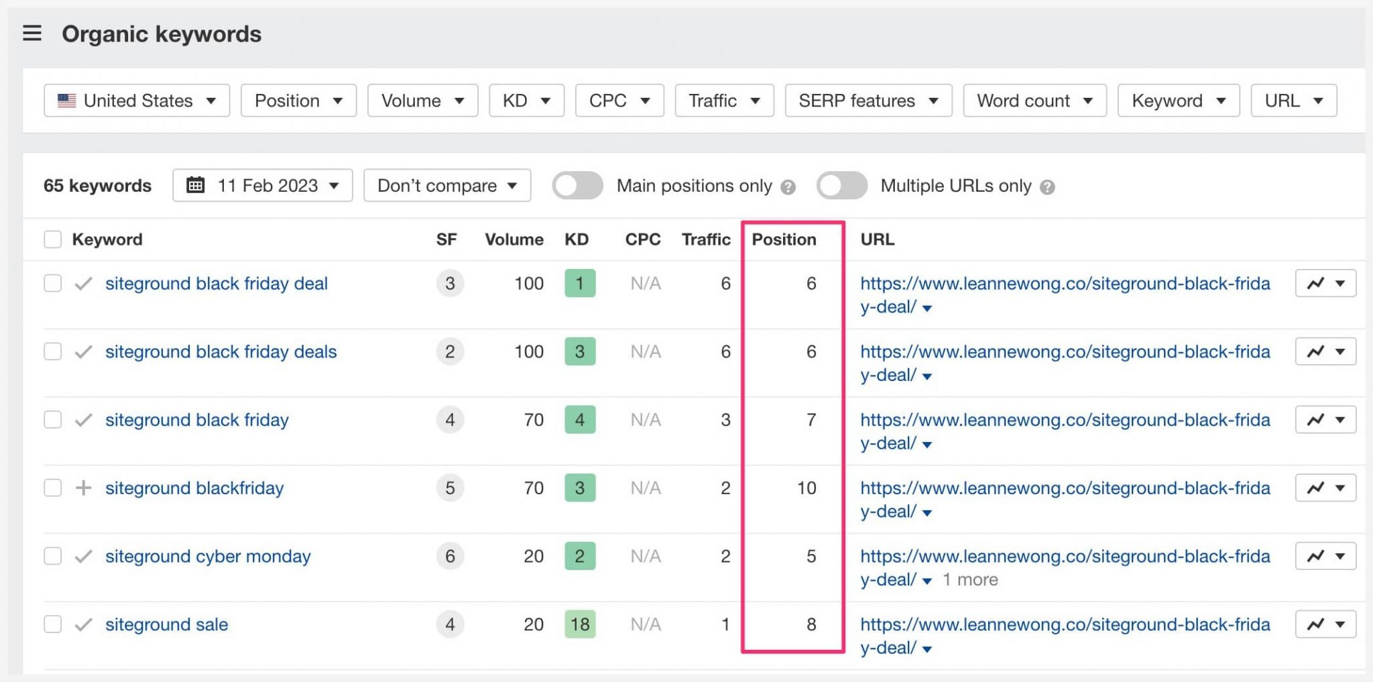Click the calendar icon in the date selector
Image resolution: width=1373 pixels, height=682 pixels.
coord(195,185)
